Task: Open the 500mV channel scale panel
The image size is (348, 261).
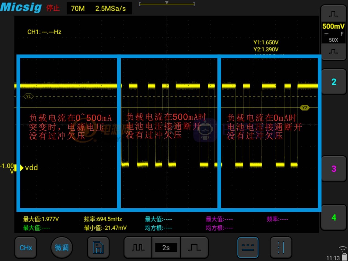Action: coord(334,33)
